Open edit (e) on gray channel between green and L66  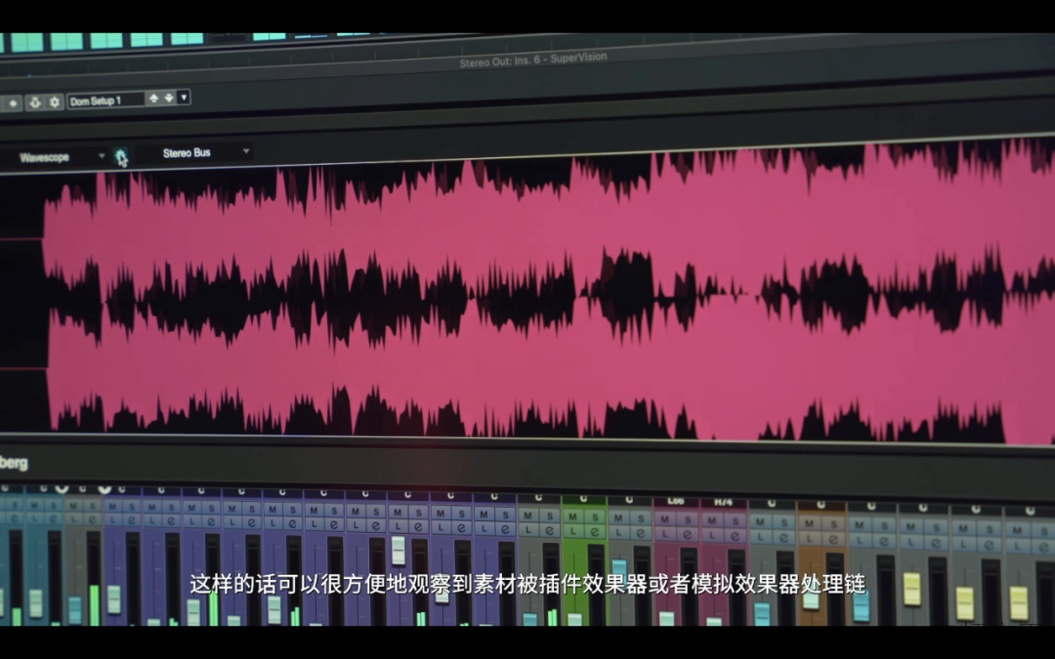click(641, 533)
